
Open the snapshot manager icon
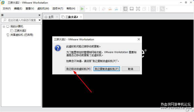(x=116, y=9)
